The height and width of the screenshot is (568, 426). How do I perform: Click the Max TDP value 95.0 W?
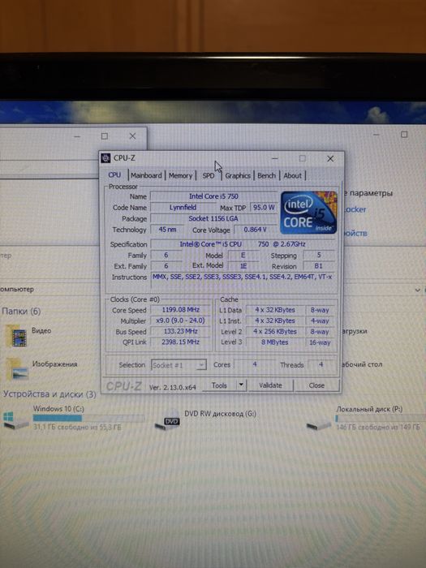pos(264,208)
